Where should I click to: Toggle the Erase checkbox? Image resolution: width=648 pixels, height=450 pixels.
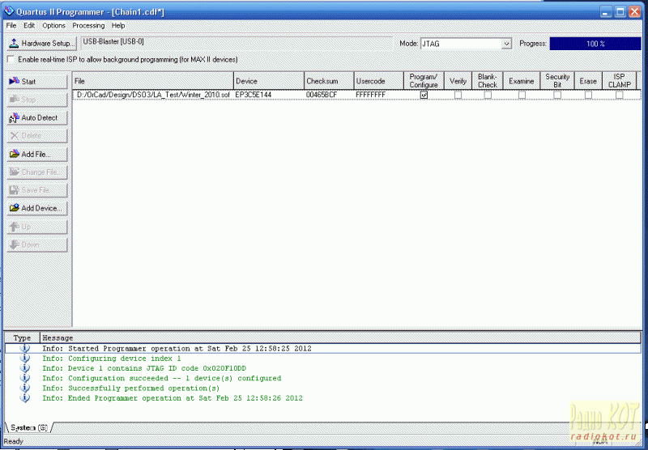(x=588, y=95)
